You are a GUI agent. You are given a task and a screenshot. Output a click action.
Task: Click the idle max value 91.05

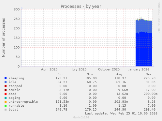tap(151, 82)
